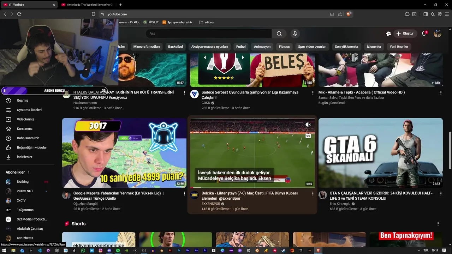452x254 pixels.
Task: Open the browser extensions puzzle icon
Action: pos(407,14)
